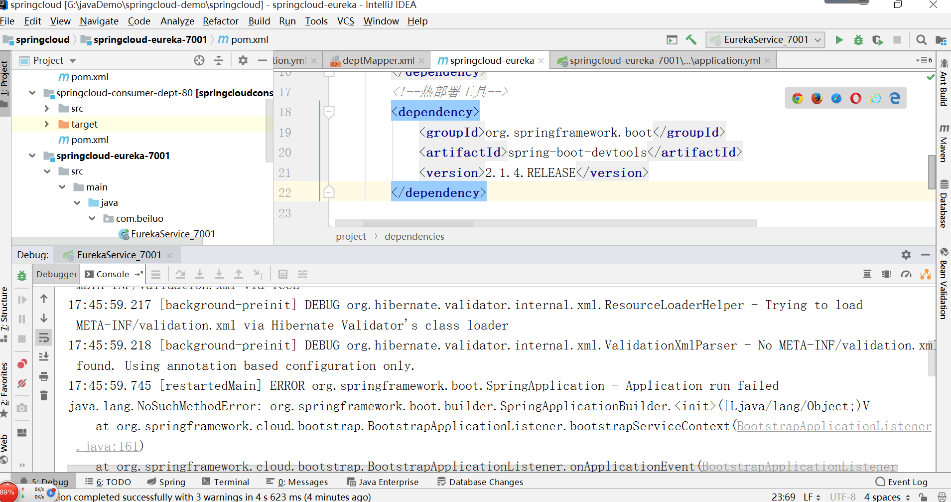
Task: Rerun debug session bug icon
Action: (22, 275)
